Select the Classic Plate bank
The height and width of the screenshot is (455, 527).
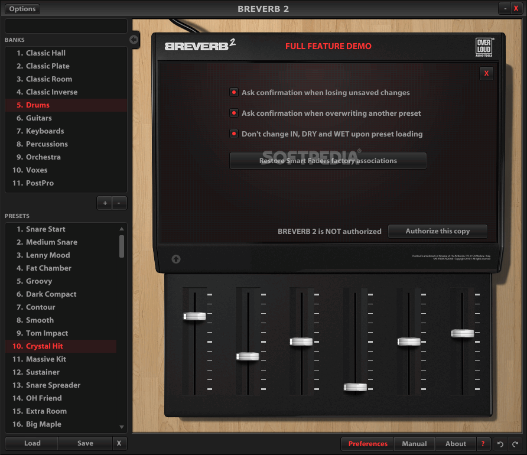(66, 66)
